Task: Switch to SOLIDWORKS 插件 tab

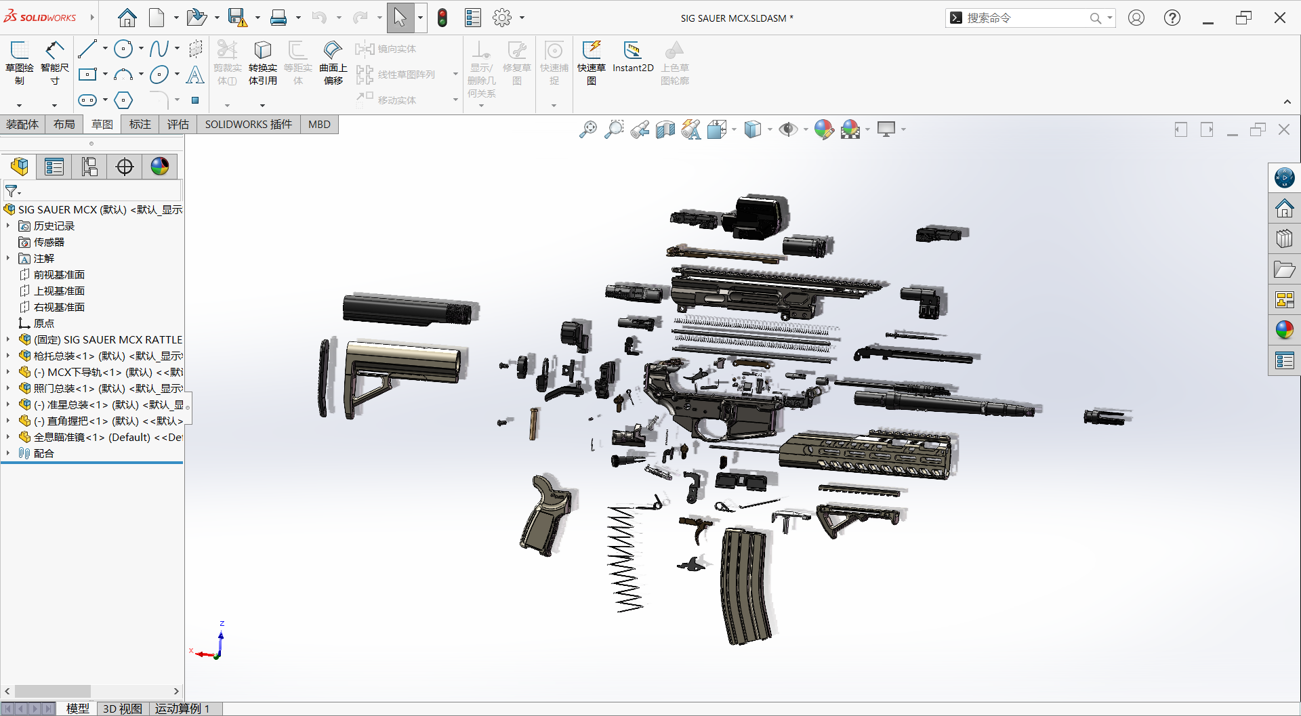Action: 249,125
